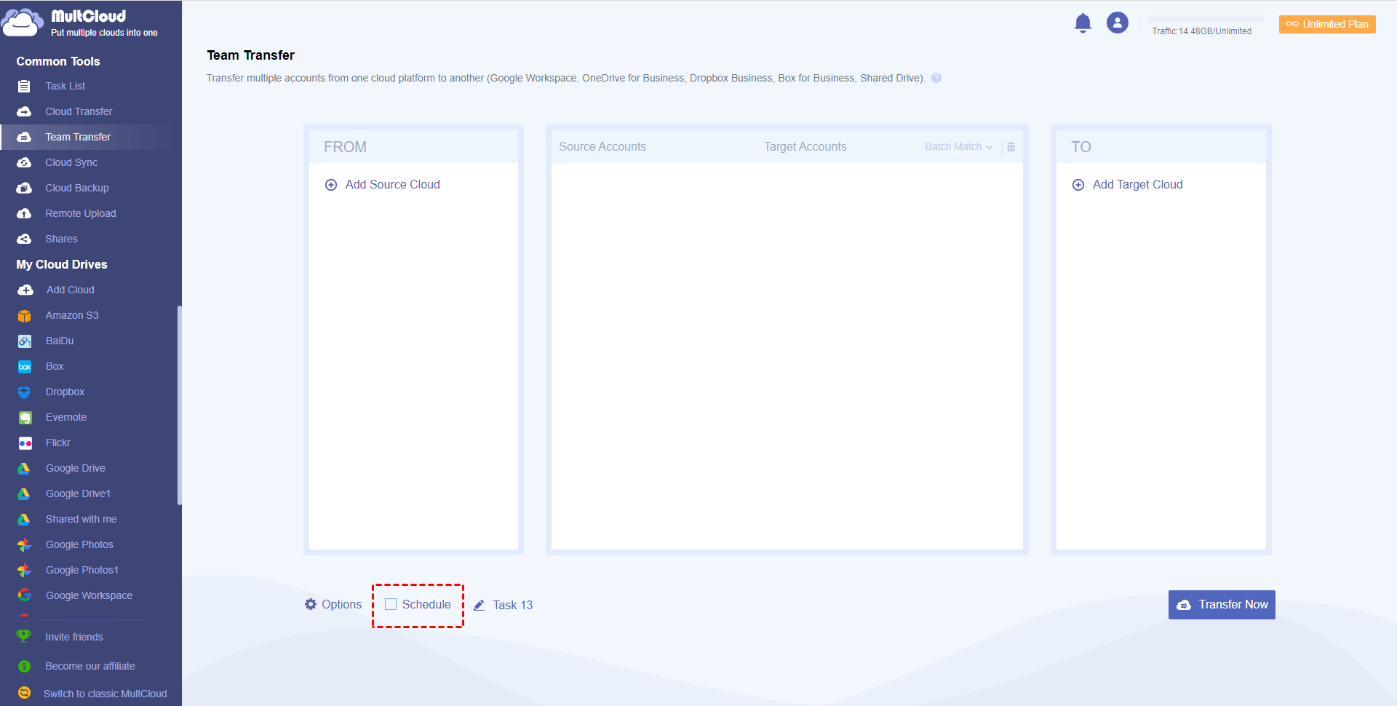This screenshot has height=706, width=1397.
Task: Open the Google Photos1 drive
Action: pos(82,570)
